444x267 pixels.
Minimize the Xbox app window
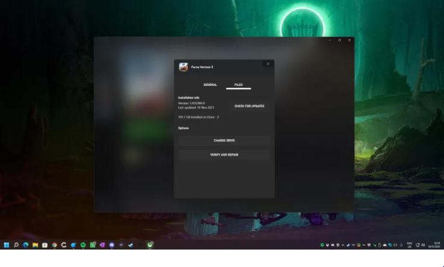(330, 40)
